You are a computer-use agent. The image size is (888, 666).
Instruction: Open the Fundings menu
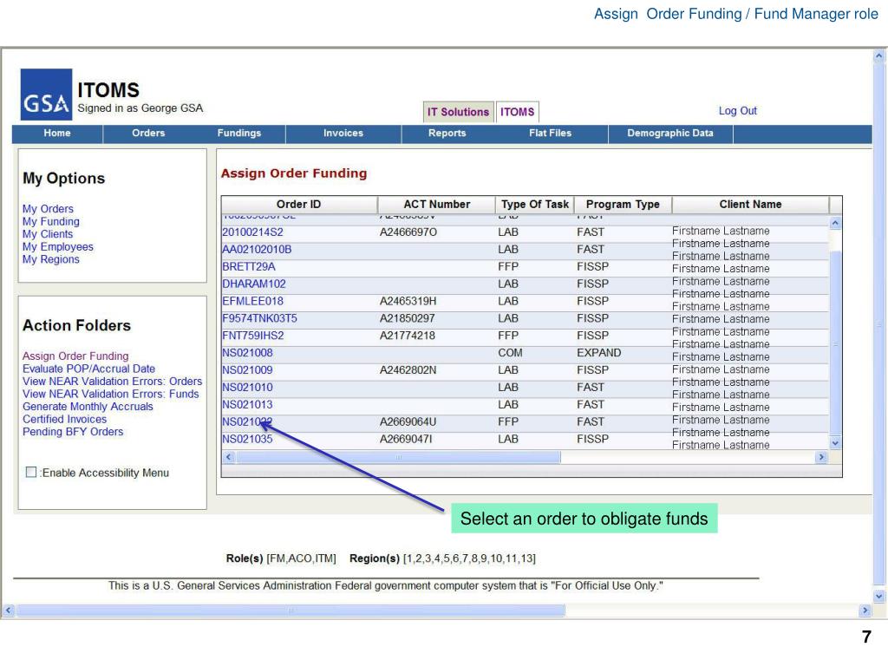[239, 133]
